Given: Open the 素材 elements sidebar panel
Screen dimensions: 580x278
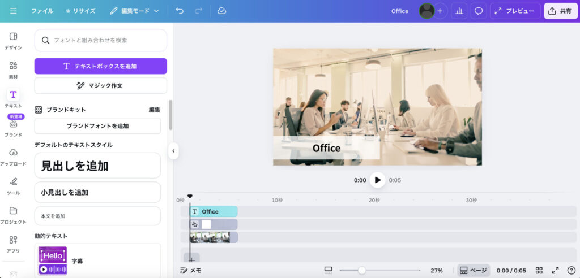Looking at the screenshot, I should click(x=13, y=69).
